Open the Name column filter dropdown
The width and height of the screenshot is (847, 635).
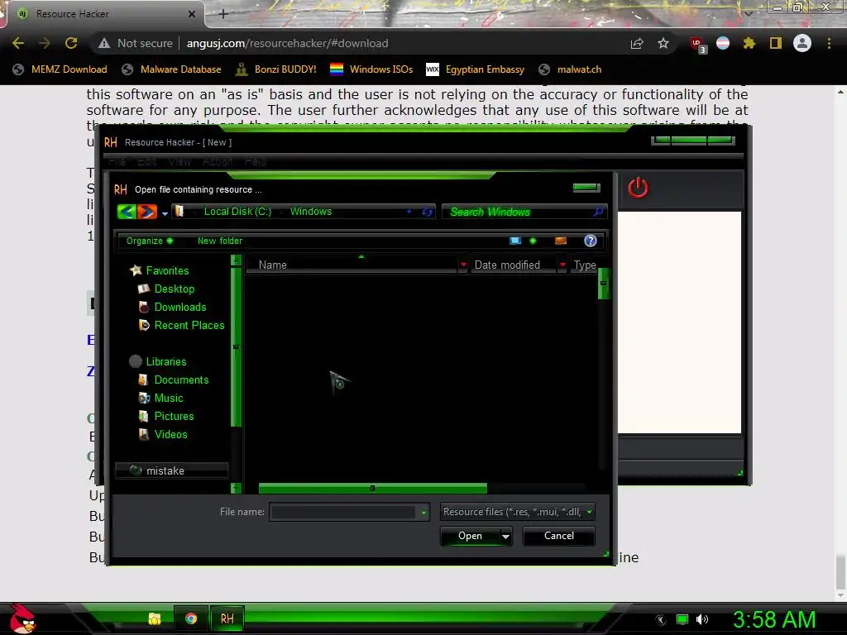[x=463, y=265]
